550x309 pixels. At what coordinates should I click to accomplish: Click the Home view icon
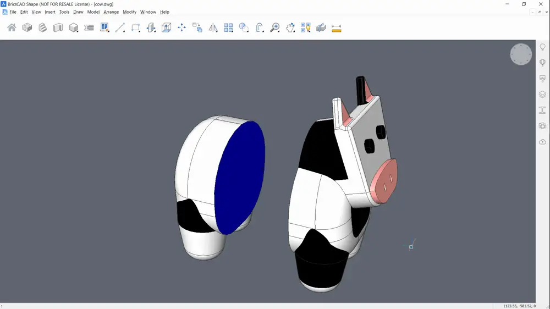click(12, 27)
